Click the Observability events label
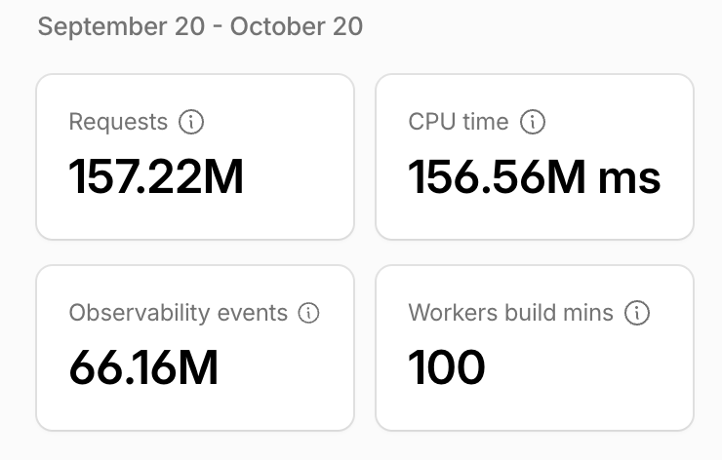This screenshot has height=460, width=722. tap(179, 313)
